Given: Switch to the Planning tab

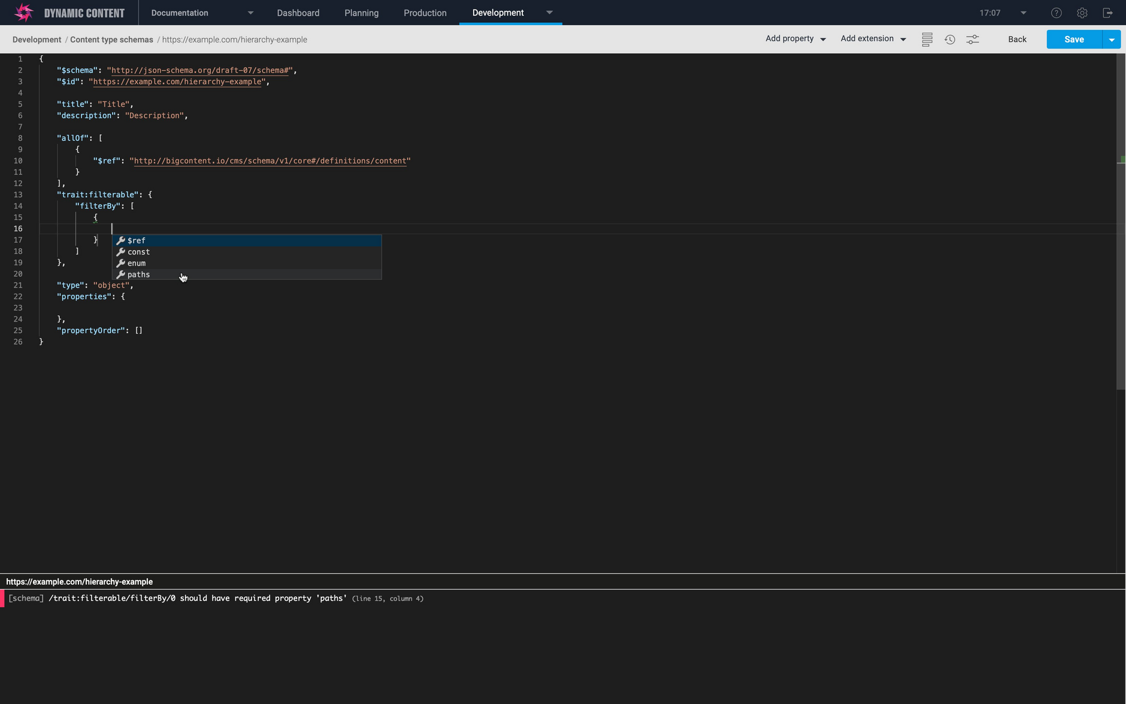Looking at the screenshot, I should click(x=361, y=13).
